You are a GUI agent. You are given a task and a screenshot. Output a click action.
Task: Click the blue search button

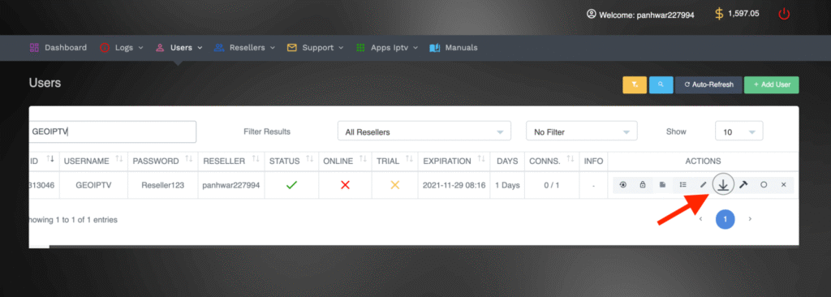(661, 85)
